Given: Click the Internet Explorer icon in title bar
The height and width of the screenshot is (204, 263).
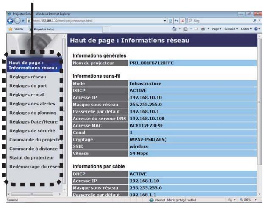Looking at the screenshot, I should (9, 14).
